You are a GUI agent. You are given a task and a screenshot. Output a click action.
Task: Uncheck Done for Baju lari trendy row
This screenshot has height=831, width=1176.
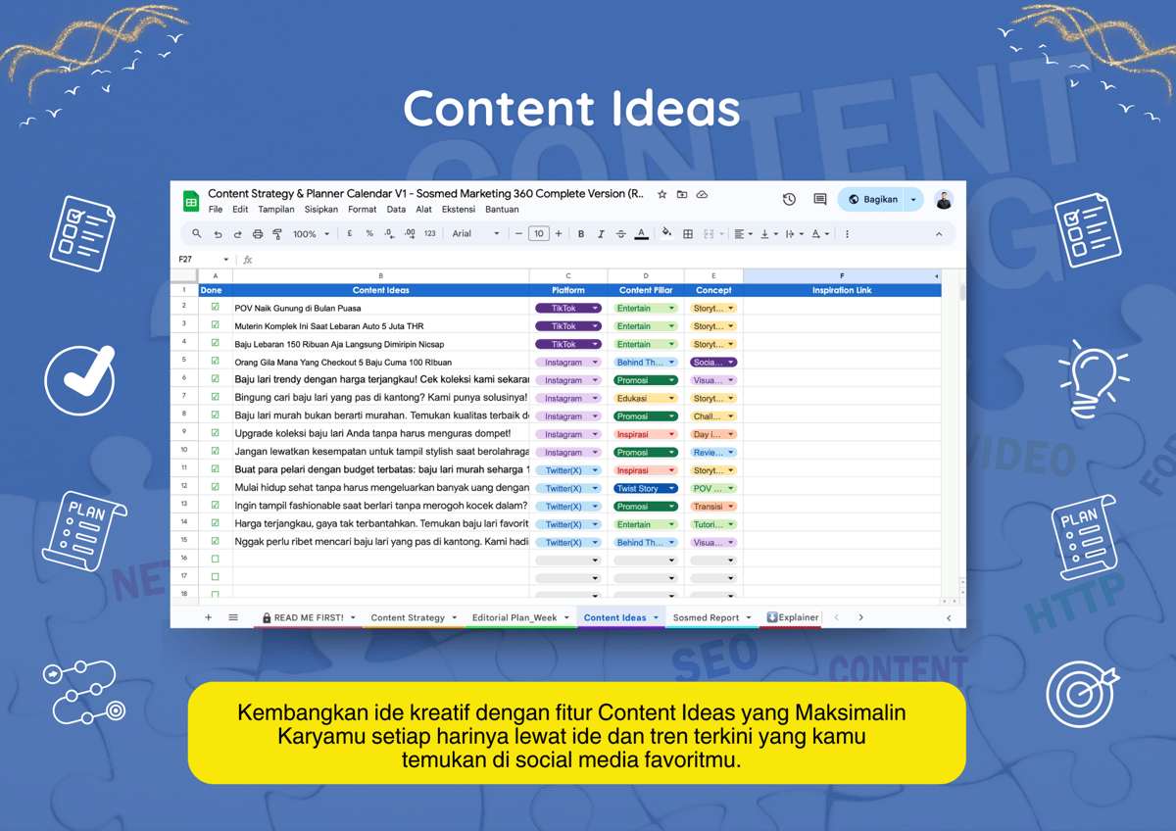[213, 379]
